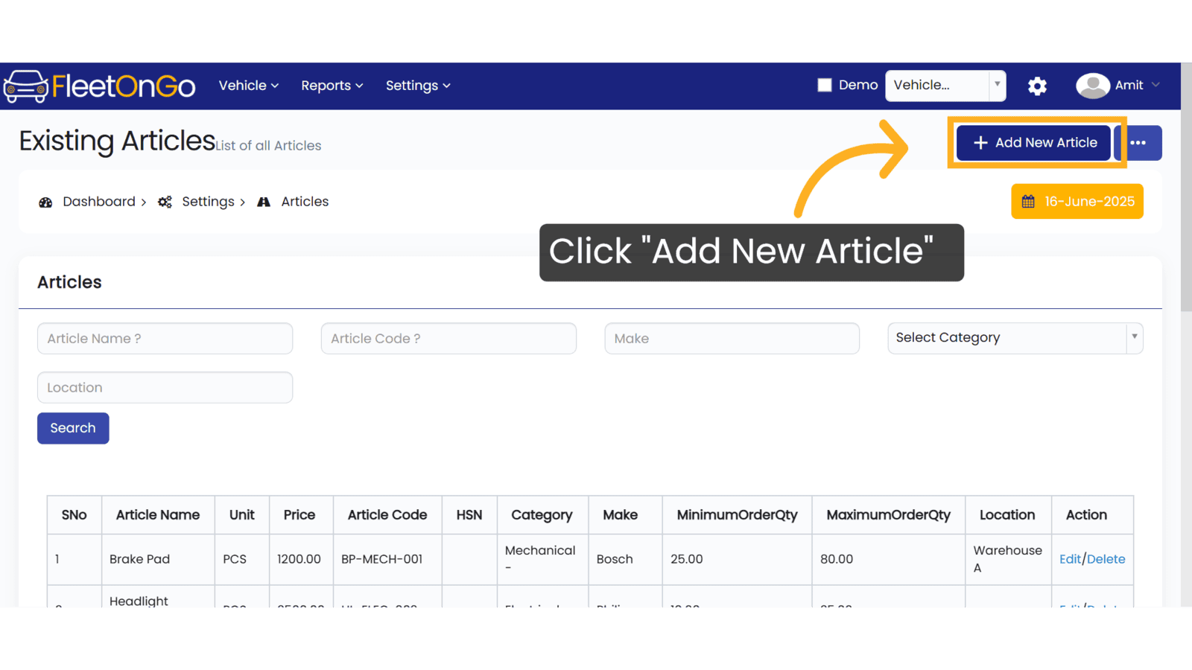The width and height of the screenshot is (1192, 670).
Task: Click the Location column header
Action: pos(1007,515)
